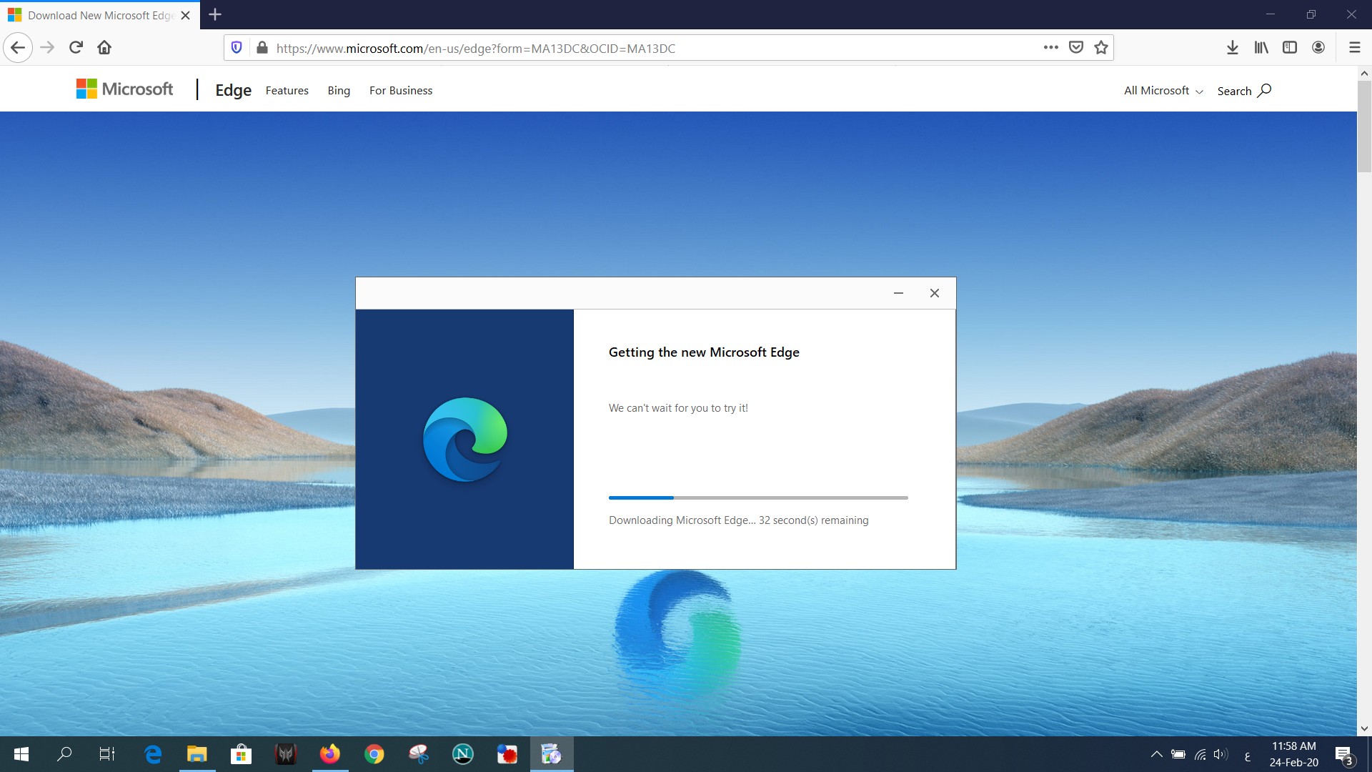This screenshot has height=772, width=1372.
Task: Toggle the Firefox sidebar
Action: click(1290, 48)
